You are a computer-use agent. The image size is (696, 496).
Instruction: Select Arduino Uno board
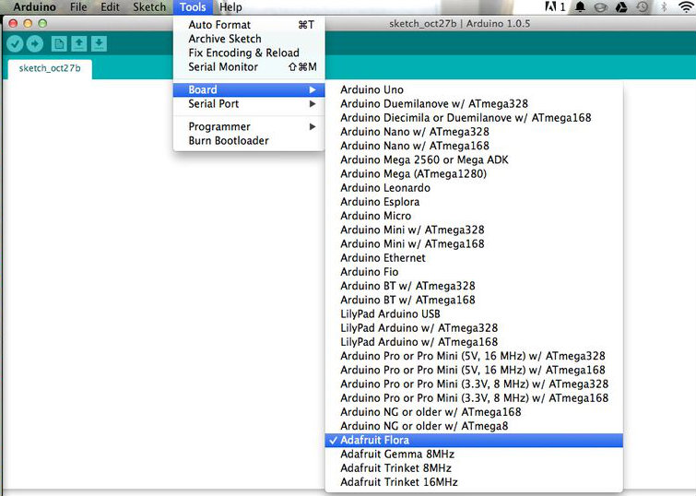[x=474, y=89]
